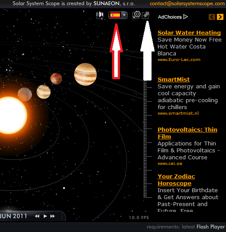The image size is (226, 232).
Task: Open the Solar Water Heating ad link
Action: tap(189, 33)
